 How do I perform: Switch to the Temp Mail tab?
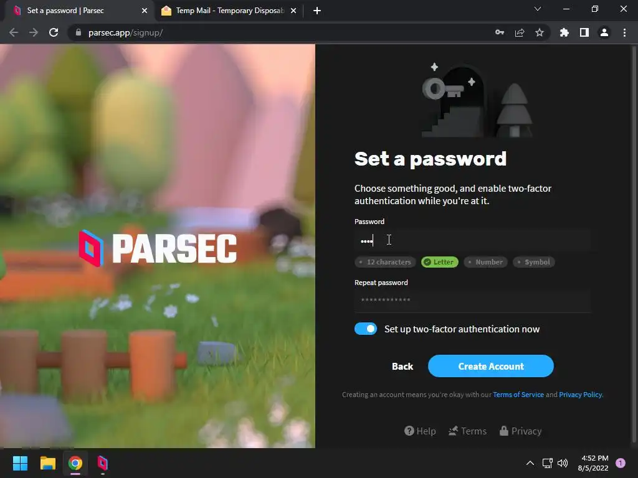pyautogui.click(x=229, y=11)
